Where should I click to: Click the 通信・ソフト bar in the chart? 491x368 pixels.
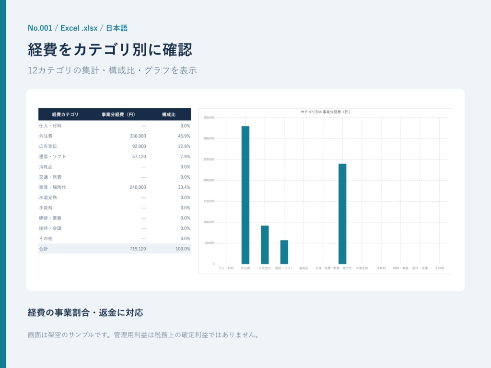pyautogui.click(x=284, y=252)
